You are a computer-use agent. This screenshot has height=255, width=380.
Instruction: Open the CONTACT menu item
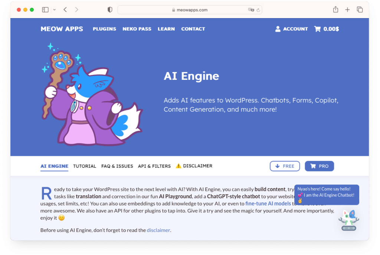193,29
